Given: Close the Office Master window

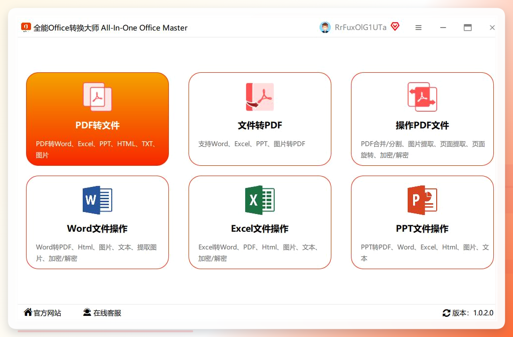Looking at the screenshot, I should point(492,28).
